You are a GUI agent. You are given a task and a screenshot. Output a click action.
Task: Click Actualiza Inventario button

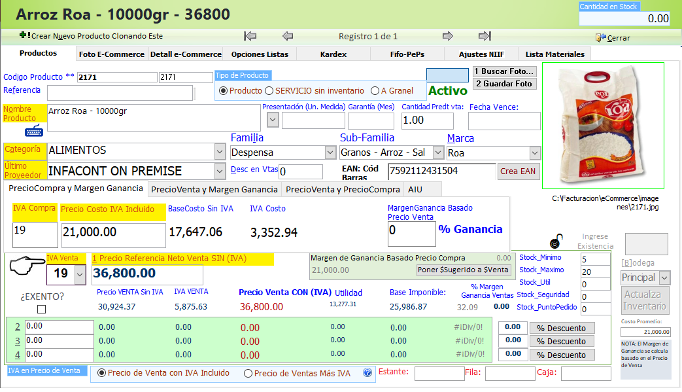point(645,300)
